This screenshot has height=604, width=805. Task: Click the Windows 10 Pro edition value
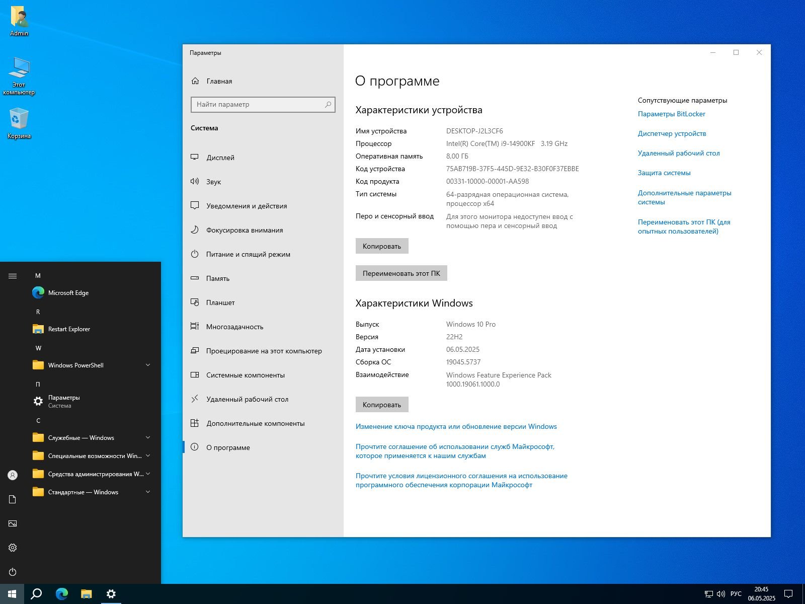(471, 324)
